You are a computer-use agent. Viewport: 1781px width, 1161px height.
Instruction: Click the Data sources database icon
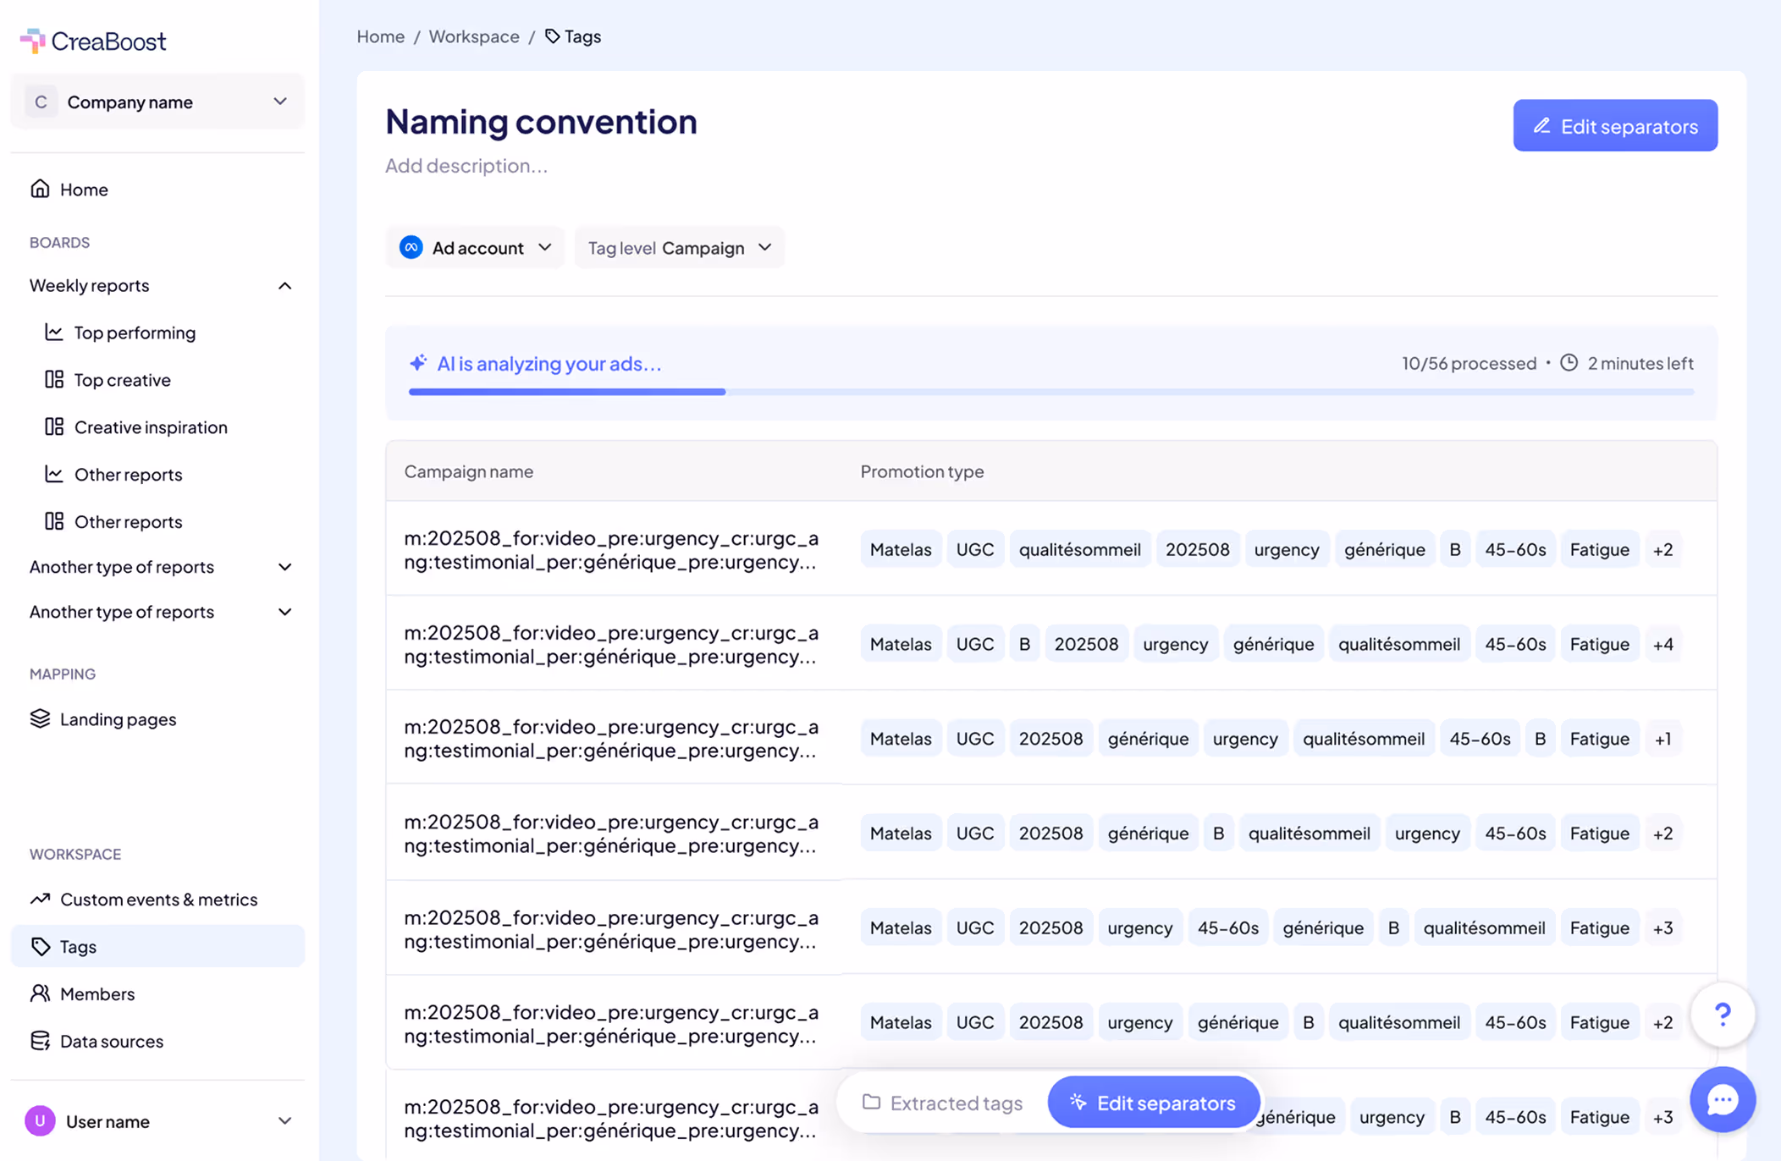click(x=40, y=1040)
